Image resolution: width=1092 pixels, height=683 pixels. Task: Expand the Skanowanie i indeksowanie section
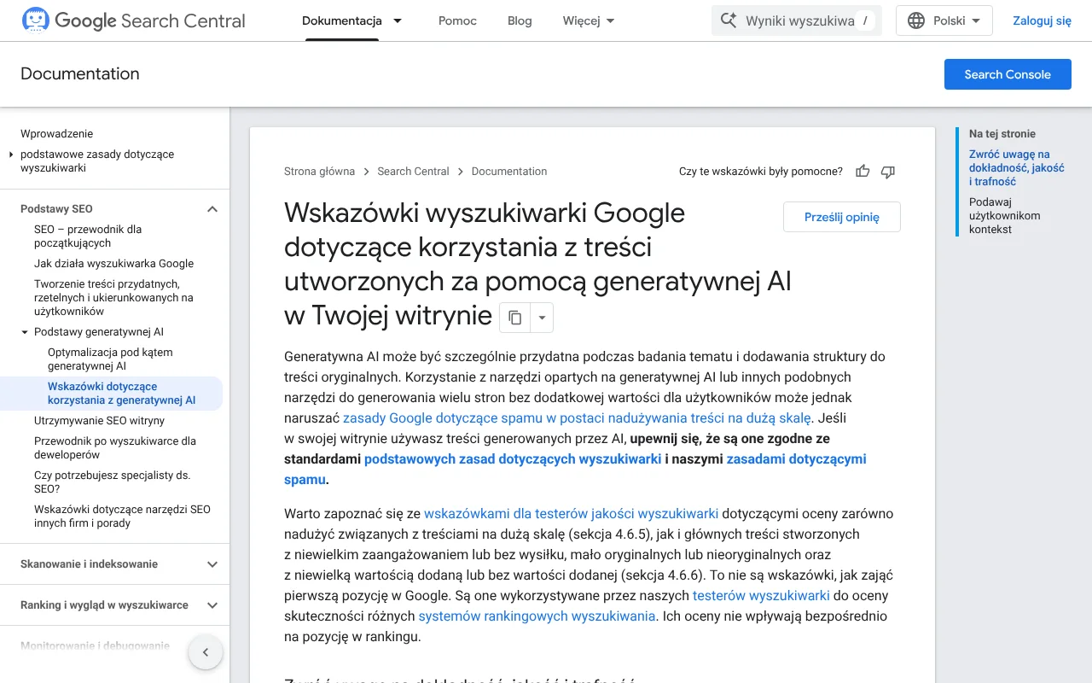(x=212, y=564)
